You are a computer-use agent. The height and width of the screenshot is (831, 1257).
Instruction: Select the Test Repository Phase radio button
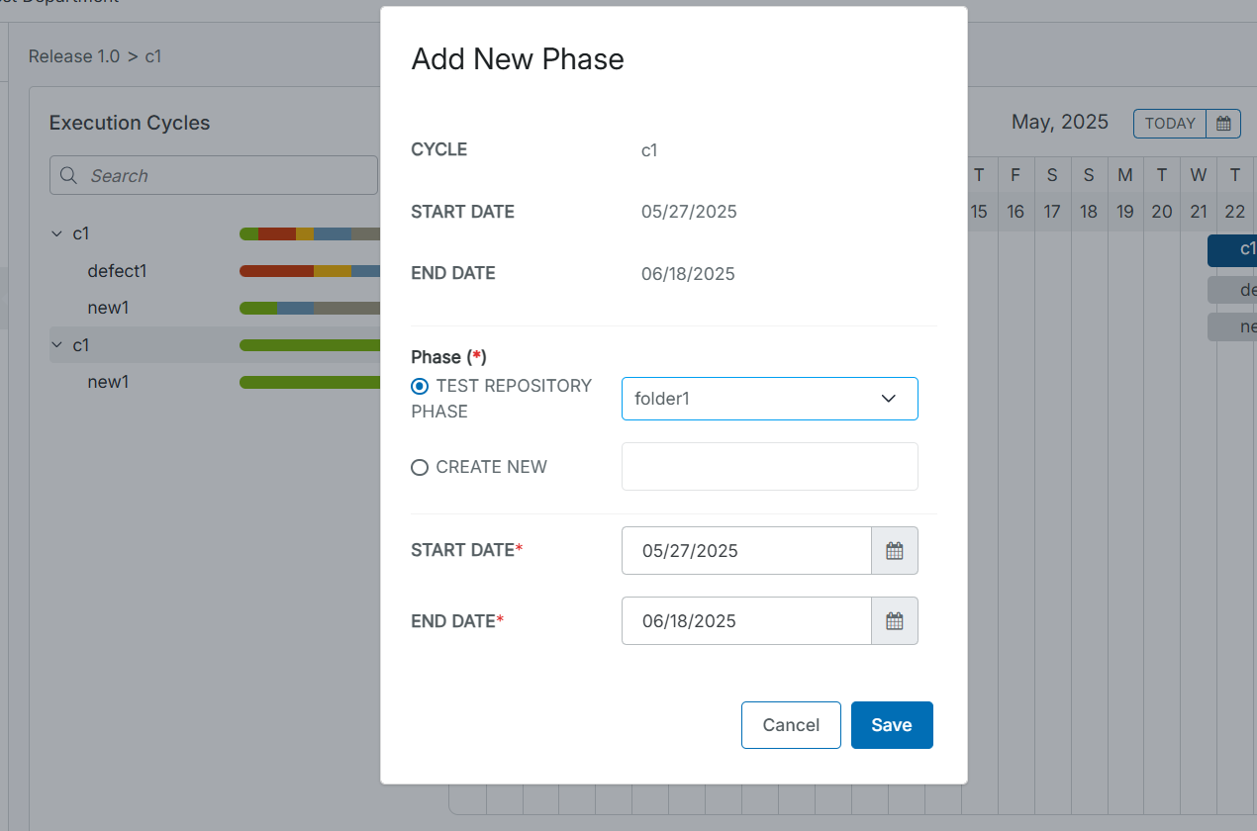pyautogui.click(x=420, y=386)
